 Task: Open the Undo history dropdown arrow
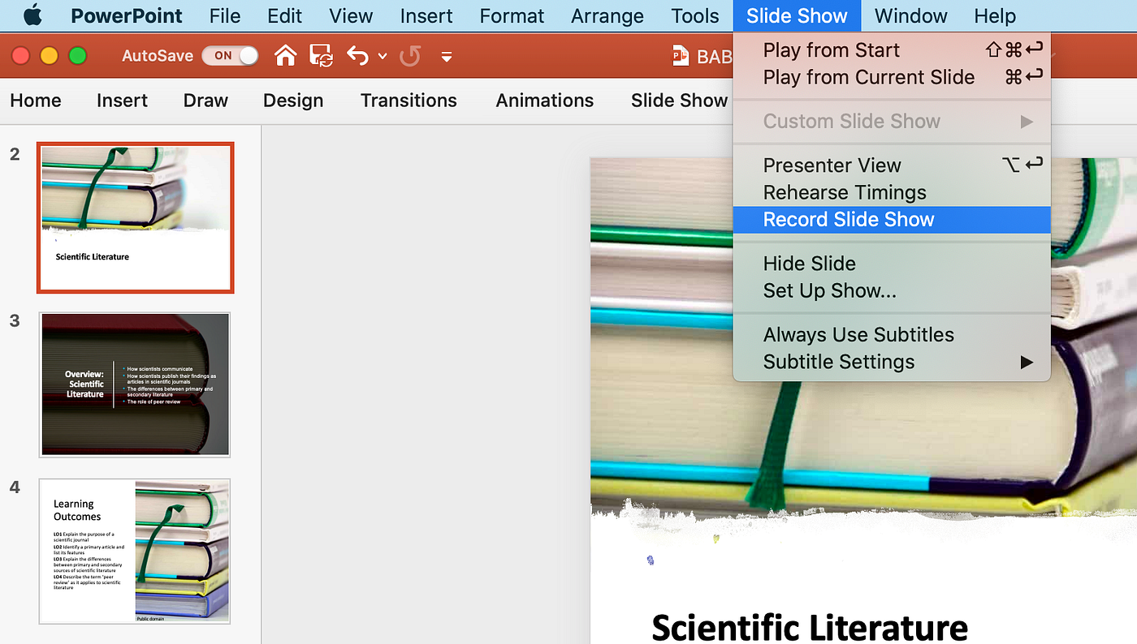[x=383, y=57]
